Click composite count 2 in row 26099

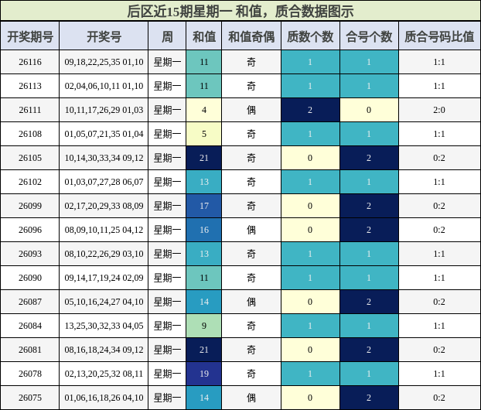point(369,206)
